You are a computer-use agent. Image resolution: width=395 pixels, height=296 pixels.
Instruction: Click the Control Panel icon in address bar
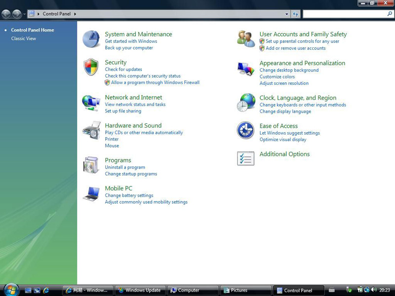[32, 14]
